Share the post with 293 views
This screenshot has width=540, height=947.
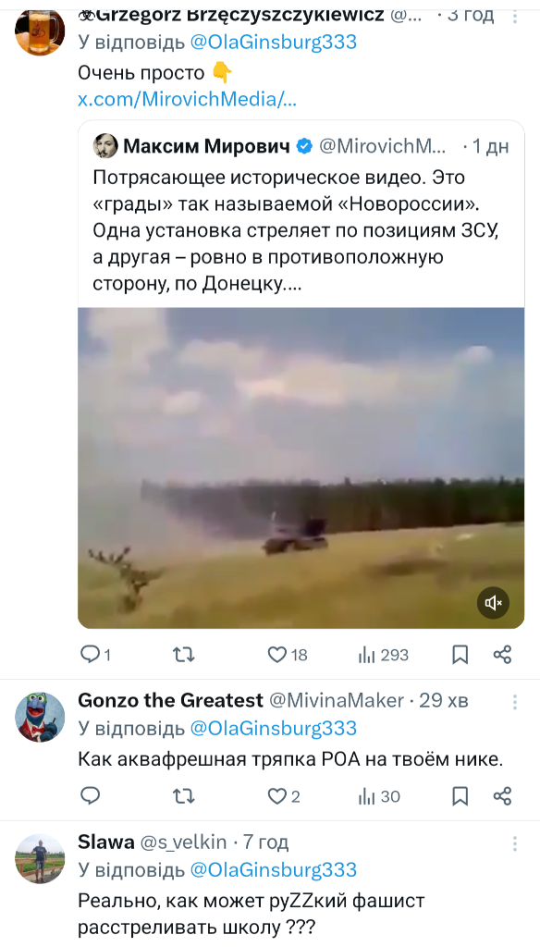502,655
